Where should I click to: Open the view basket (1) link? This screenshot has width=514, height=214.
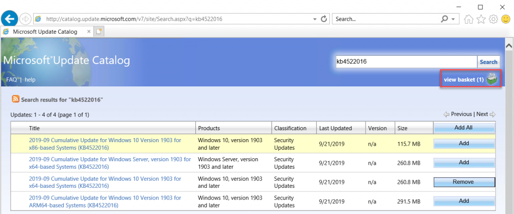point(463,79)
